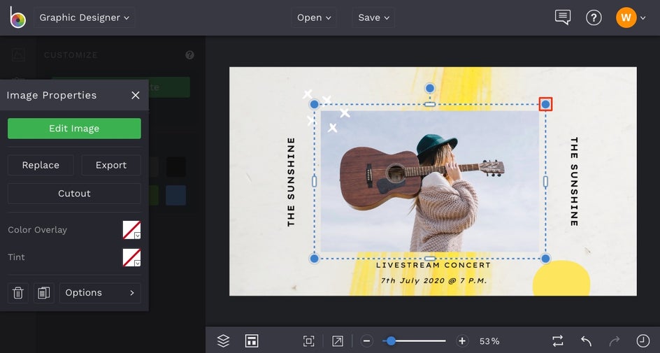Click the right-middle edge handle

[x=545, y=181]
